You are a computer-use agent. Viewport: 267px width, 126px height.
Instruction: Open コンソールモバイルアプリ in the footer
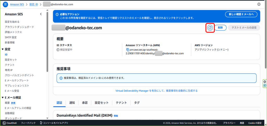click(x=54, y=123)
